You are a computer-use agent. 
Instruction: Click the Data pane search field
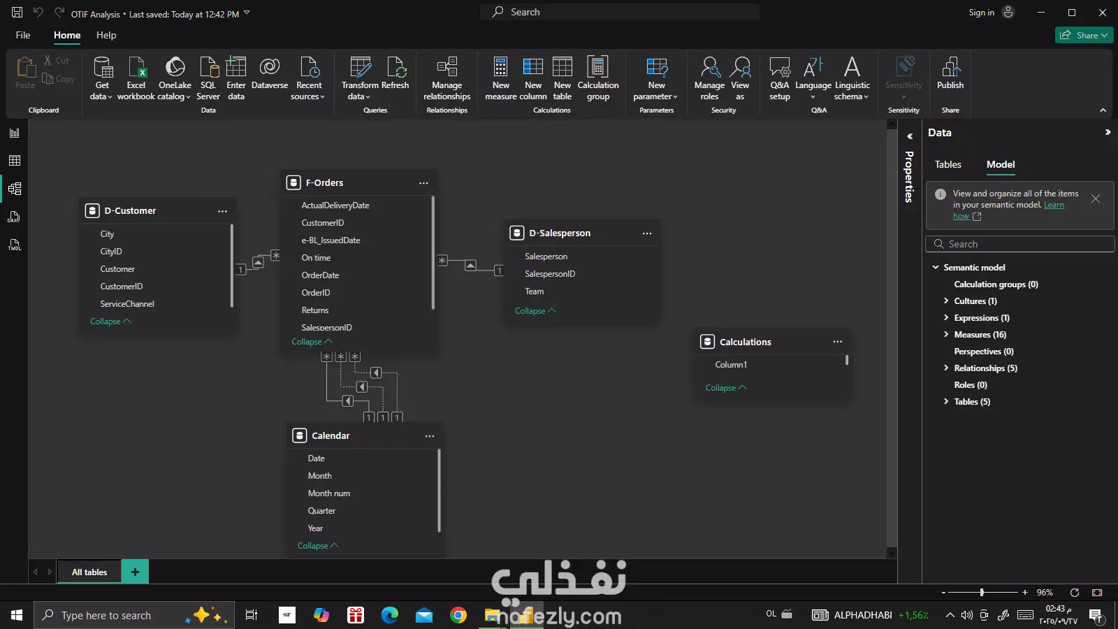[x=1019, y=244]
